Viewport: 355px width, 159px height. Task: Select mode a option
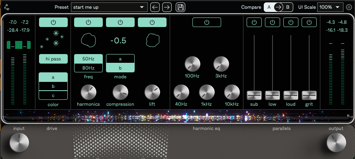pos(120,59)
